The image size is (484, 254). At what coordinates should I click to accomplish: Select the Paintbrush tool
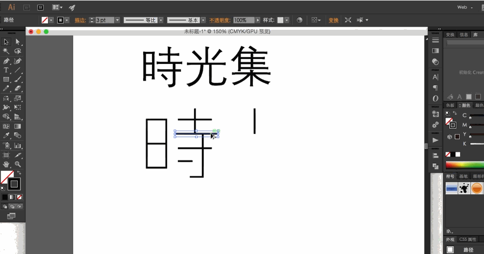coord(18,79)
